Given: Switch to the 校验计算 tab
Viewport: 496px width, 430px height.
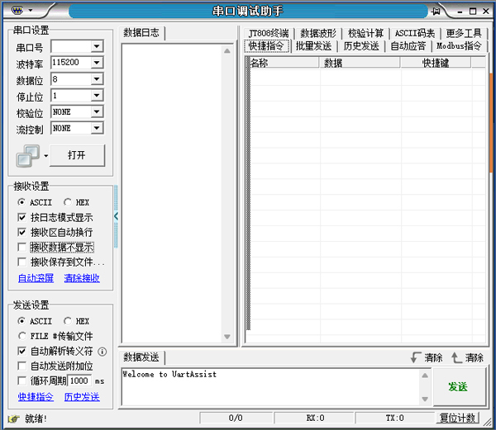Looking at the screenshot, I should pyautogui.click(x=365, y=33).
